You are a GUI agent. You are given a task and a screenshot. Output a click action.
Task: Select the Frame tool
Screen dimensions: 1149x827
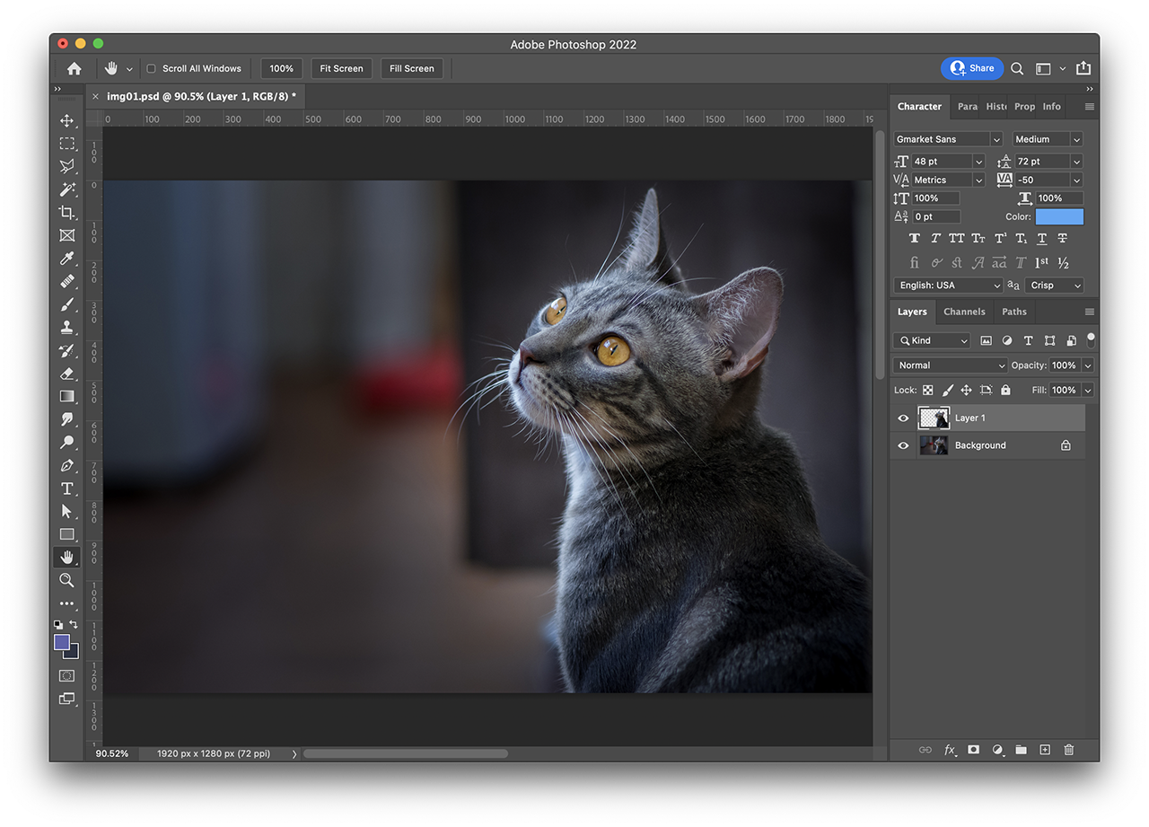[66, 235]
